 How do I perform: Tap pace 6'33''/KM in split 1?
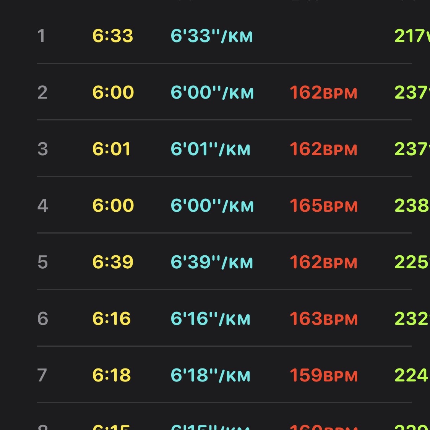(211, 36)
